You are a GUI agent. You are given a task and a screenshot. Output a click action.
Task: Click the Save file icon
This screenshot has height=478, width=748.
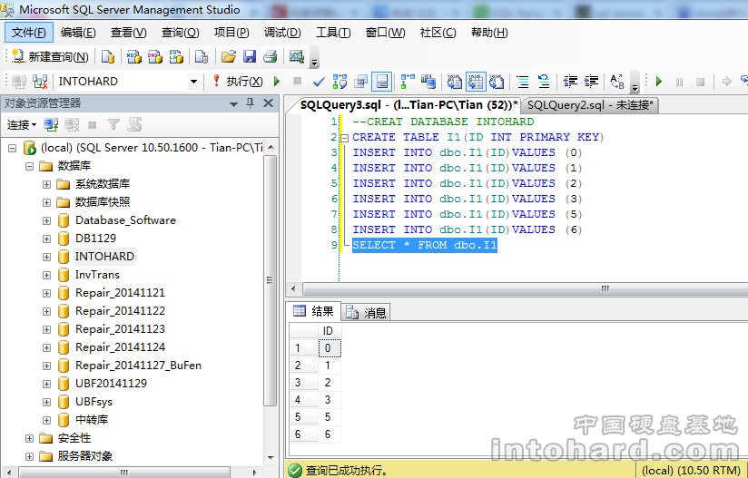coord(250,56)
